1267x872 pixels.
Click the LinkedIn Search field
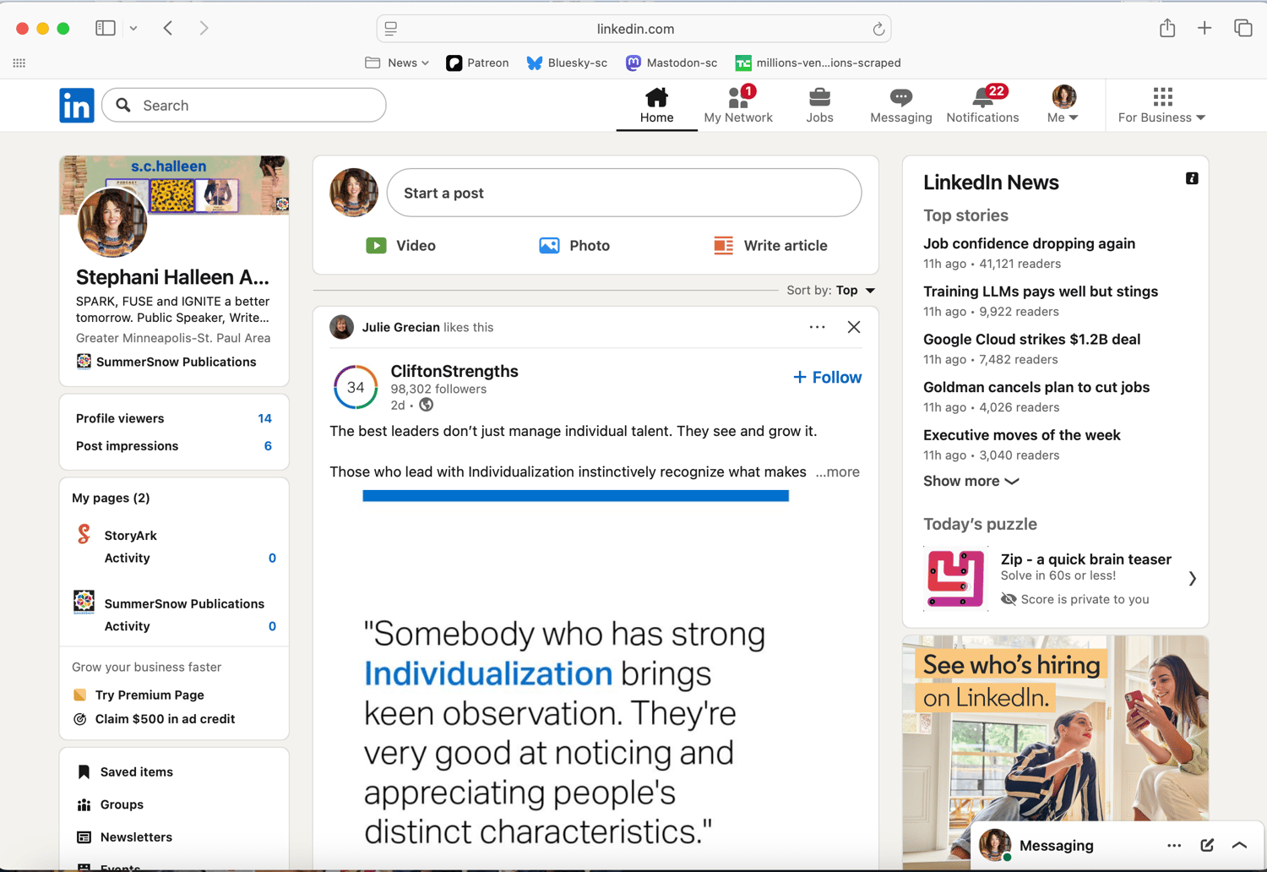pyautogui.click(x=244, y=106)
